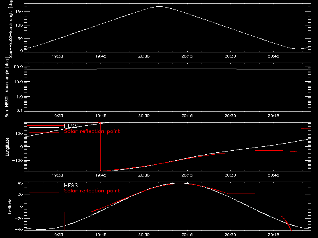Screen dimensions: 318x238
Task: Click the 1.0 tick label in Moon angle plot
Action: click(x=19, y=97)
